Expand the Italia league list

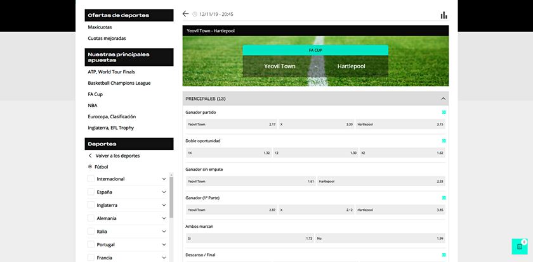point(164,232)
